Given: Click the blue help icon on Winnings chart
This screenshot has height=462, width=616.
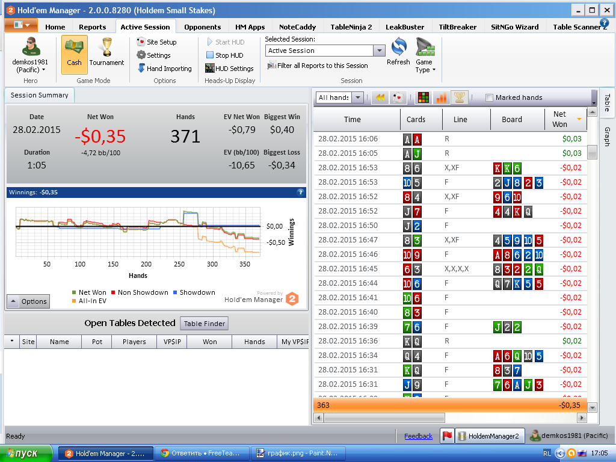Looking at the screenshot, I should click(301, 192).
